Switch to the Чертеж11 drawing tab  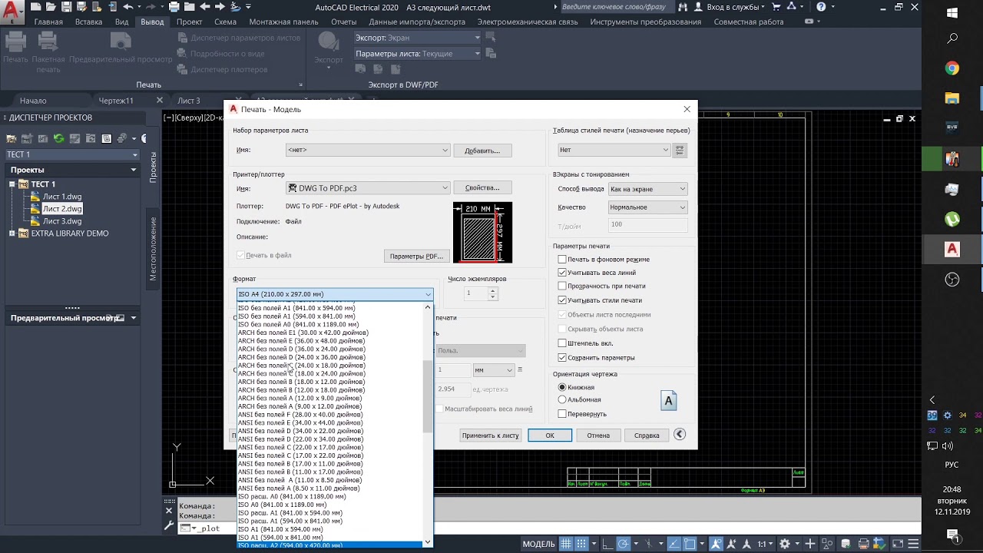[116, 101]
